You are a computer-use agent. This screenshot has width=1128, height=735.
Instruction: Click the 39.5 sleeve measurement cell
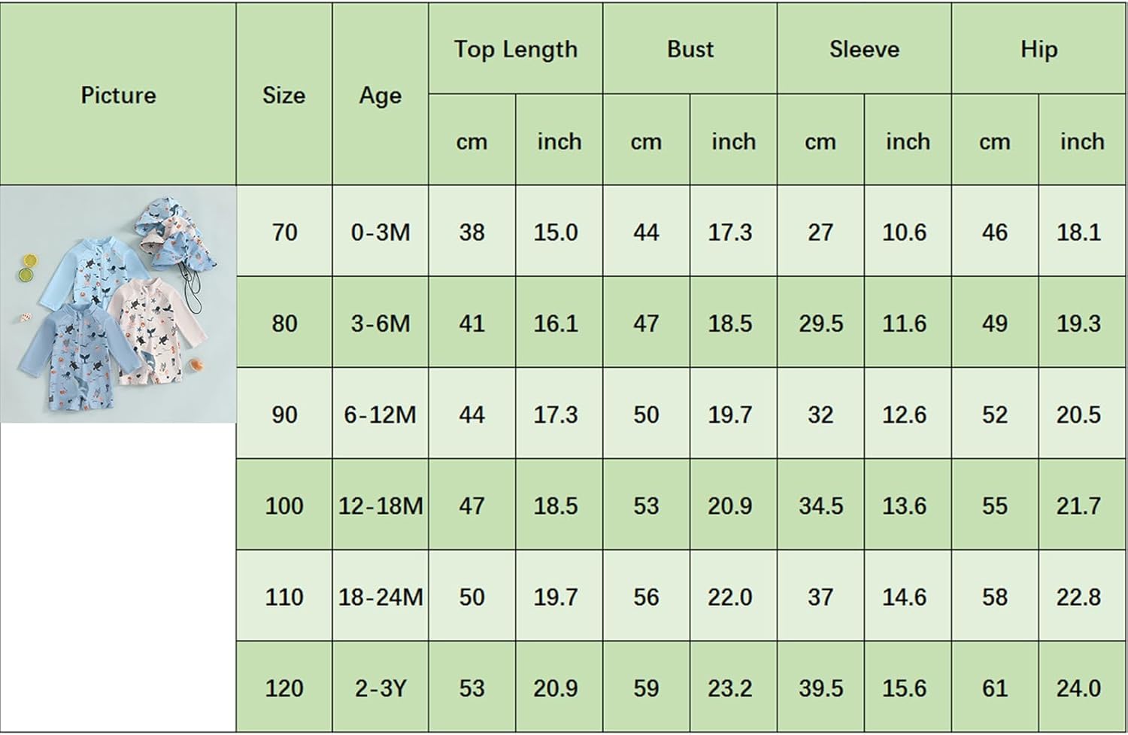tap(820, 688)
